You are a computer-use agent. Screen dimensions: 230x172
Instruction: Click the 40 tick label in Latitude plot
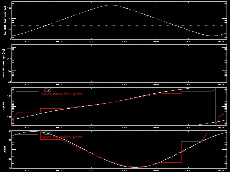click(x=10, y=131)
